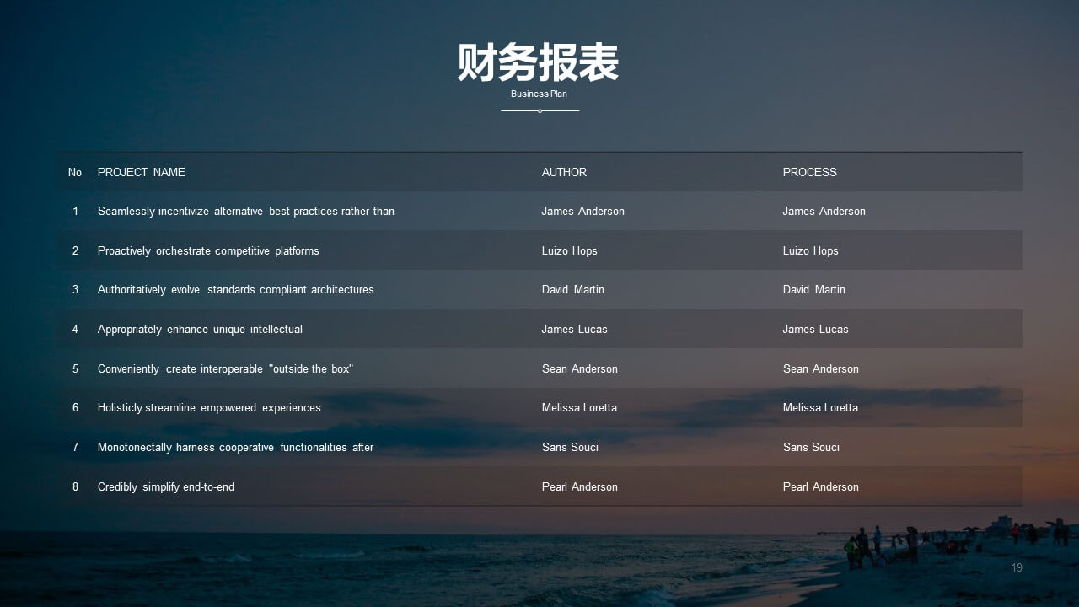Select 'Monotonectally harness cooperative functionalities after' cell
1079x607 pixels.
[235, 447]
